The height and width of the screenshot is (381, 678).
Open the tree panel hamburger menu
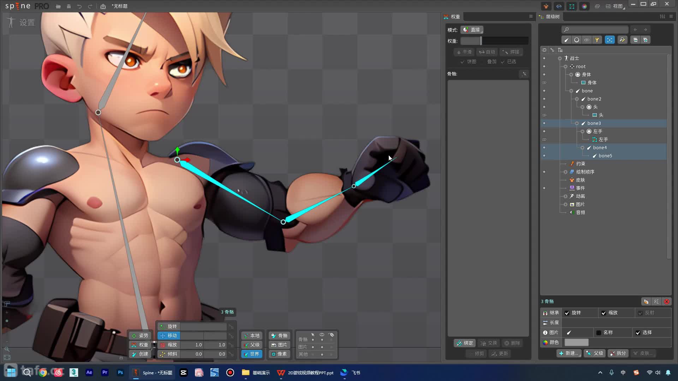coord(671,16)
